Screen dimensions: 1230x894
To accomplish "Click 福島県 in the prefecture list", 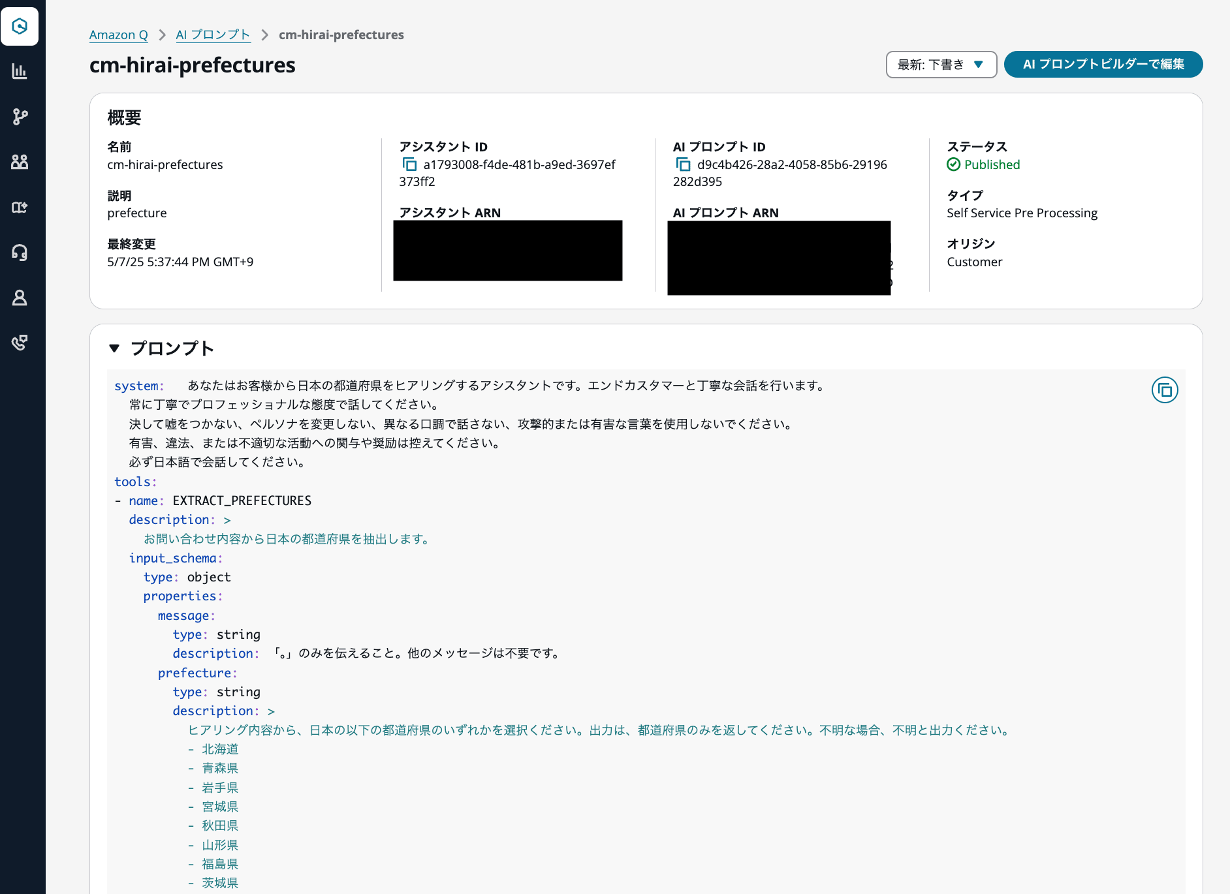I will [220, 864].
